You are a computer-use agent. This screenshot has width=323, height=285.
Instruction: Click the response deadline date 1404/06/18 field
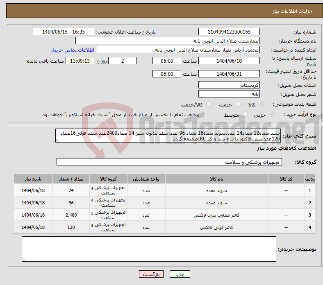coord(229,61)
